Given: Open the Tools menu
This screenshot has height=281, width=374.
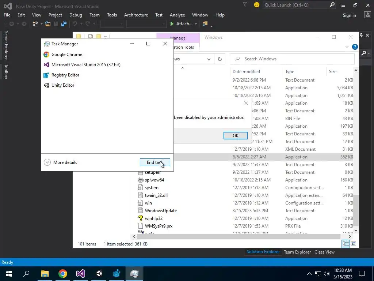Looking at the screenshot, I should 112,15.
